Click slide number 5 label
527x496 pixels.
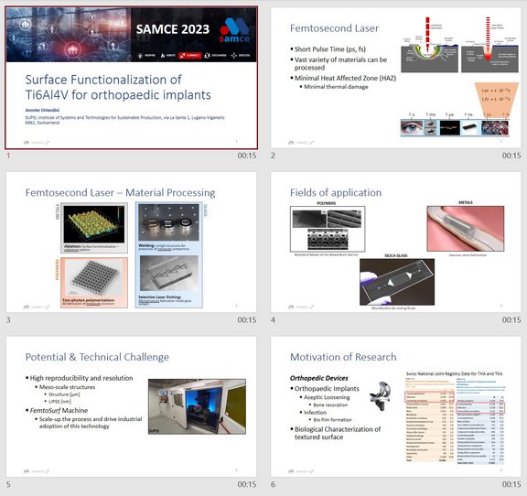point(8,485)
